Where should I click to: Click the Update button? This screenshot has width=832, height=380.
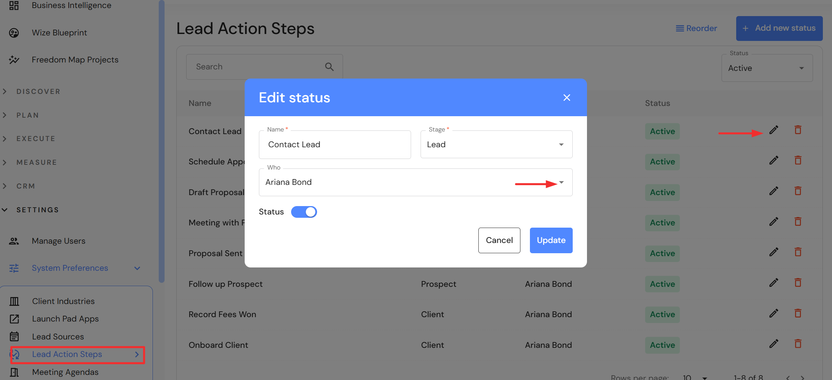coord(551,240)
